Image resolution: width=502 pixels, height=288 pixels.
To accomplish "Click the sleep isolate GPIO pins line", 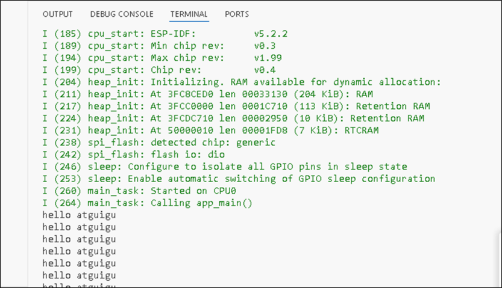I will click(x=224, y=167).
